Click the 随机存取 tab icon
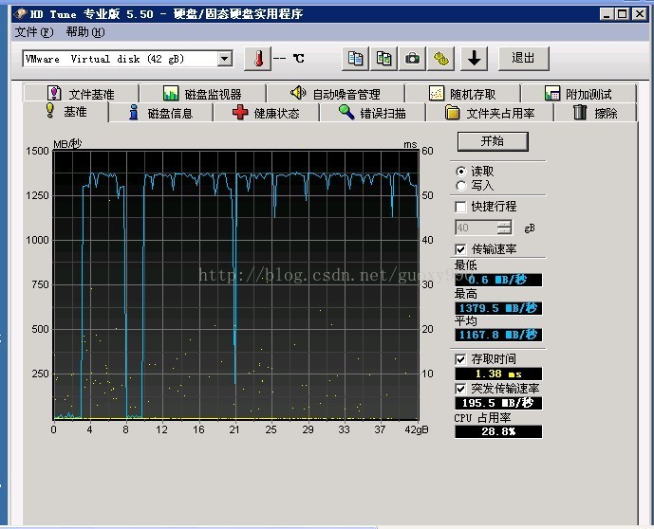654x529 pixels. (x=437, y=93)
